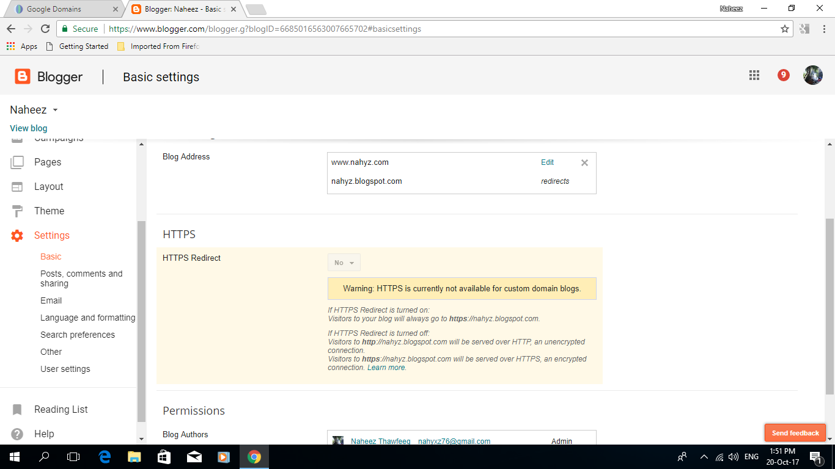
Task: Show hidden system tray icons chevron
Action: (704, 457)
